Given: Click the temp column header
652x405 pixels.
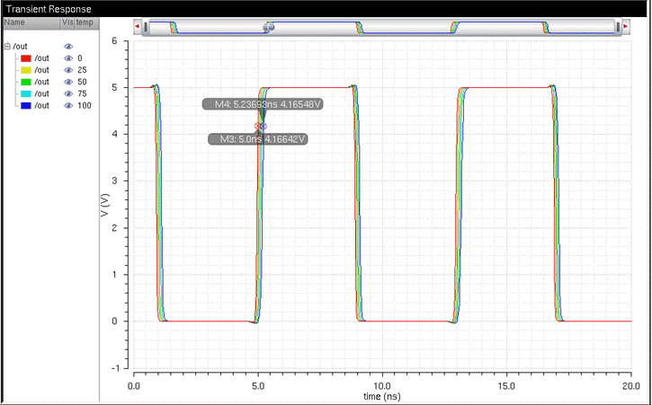Looking at the screenshot, I should tap(86, 22).
